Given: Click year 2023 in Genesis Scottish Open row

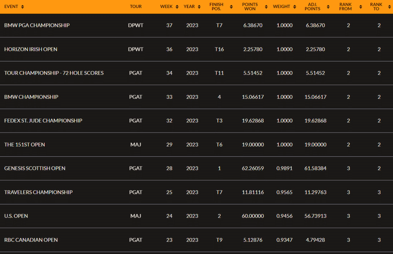Looking at the screenshot, I should click(192, 168).
